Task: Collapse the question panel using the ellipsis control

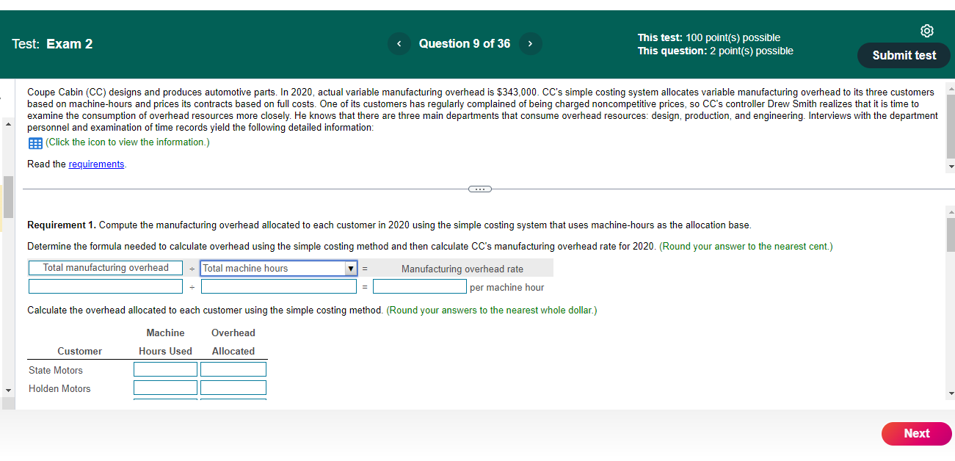Action: (x=480, y=189)
